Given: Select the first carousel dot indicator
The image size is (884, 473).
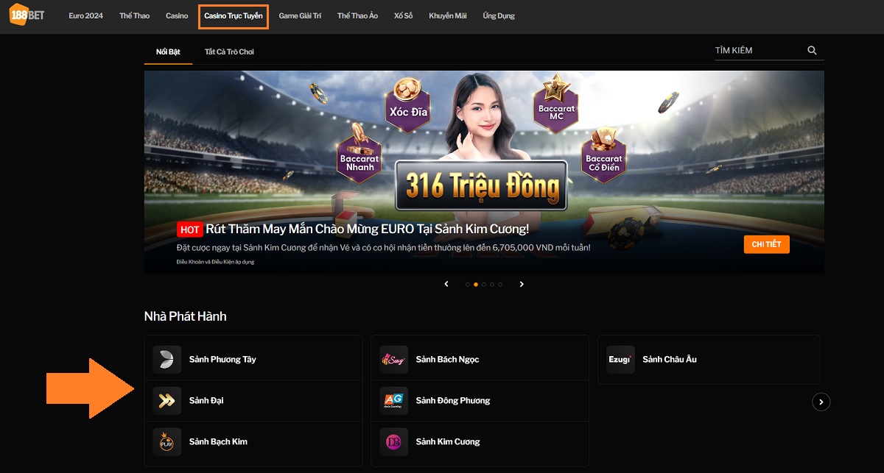Looking at the screenshot, I should click(x=467, y=284).
